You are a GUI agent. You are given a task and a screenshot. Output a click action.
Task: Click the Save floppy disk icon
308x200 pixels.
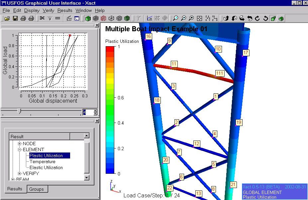15,18
